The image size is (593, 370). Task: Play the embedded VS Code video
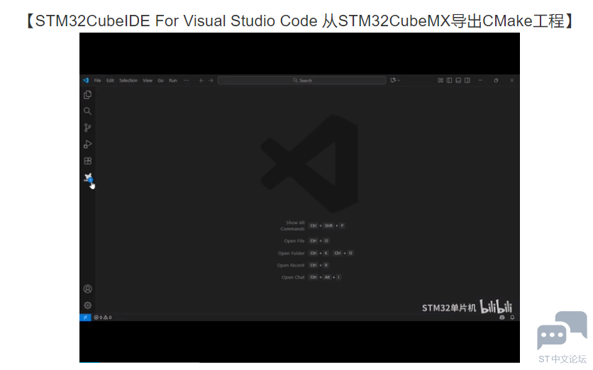click(x=299, y=198)
